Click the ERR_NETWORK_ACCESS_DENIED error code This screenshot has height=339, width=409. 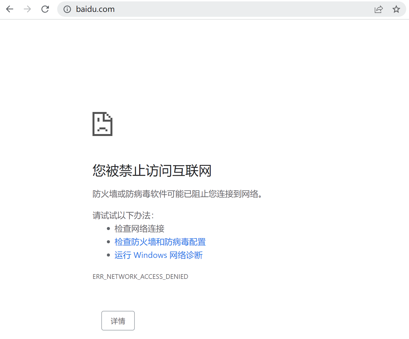(x=140, y=277)
